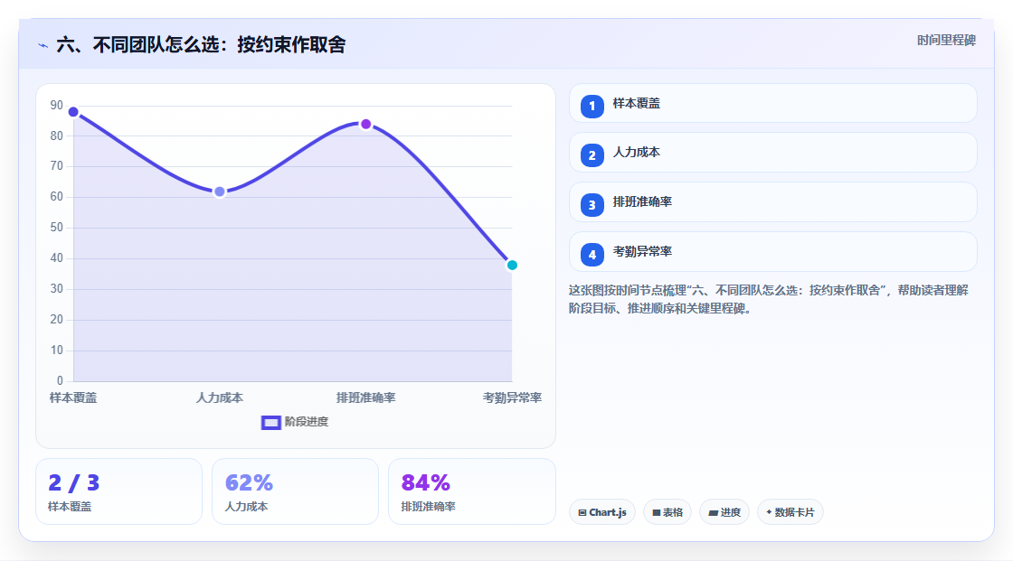
Task: Click the 84% 排班准确率 stat card
Action: (471, 491)
